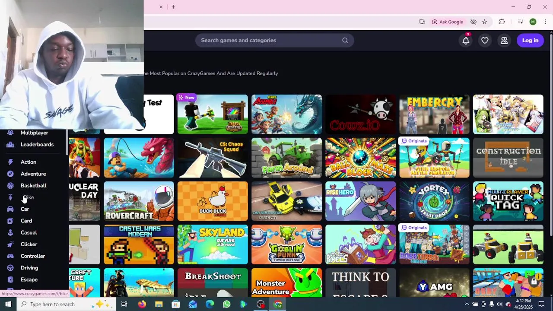
Task: Open the Multiplayer Quick Tag game thumbnail
Action: click(x=508, y=201)
